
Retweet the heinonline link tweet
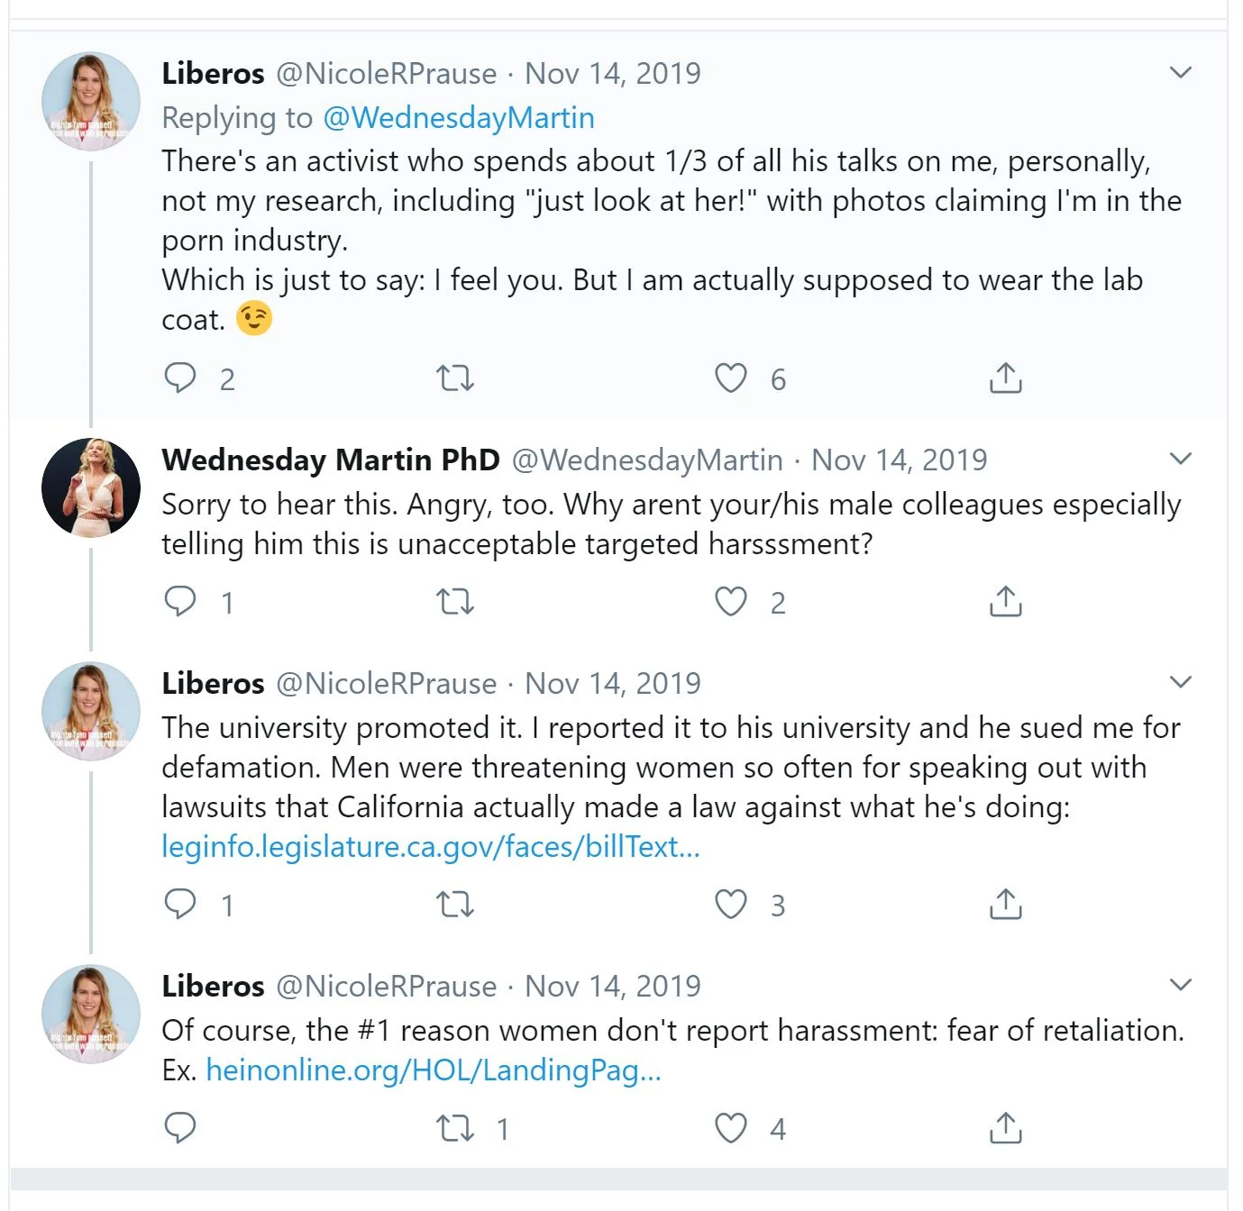455,1127
